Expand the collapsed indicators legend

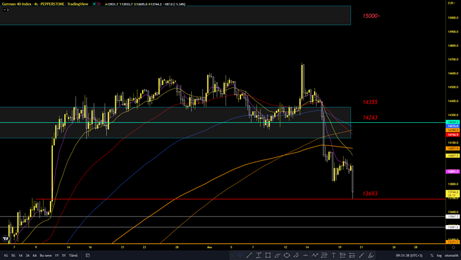click(x=5, y=10)
